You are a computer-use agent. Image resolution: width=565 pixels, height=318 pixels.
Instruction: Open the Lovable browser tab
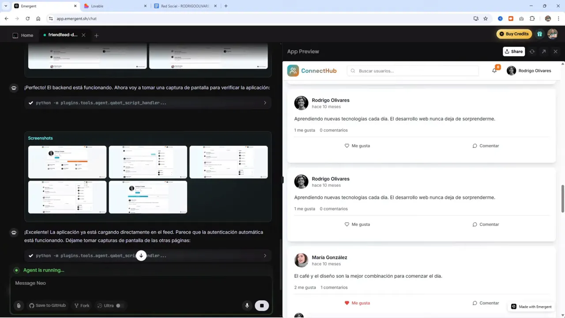pos(97,6)
